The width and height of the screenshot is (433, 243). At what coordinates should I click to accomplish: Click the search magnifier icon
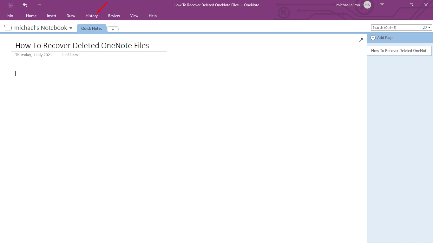[424, 28]
